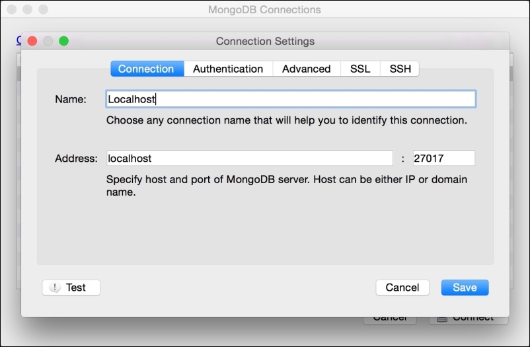Switch to the Connection tab

pyautogui.click(x=147, y=69)
